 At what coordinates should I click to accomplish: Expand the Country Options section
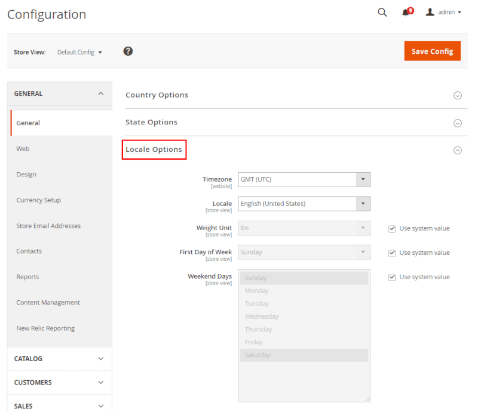[458, 95]
